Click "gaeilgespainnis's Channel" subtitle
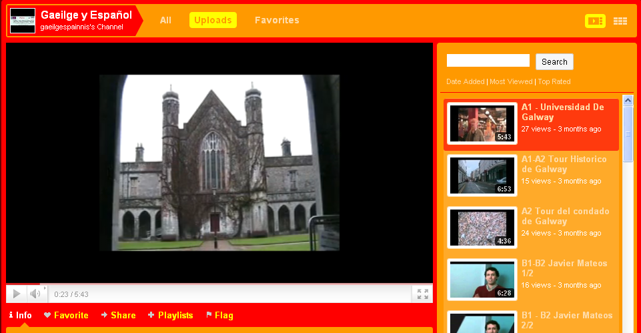 (x=82, y=27)
